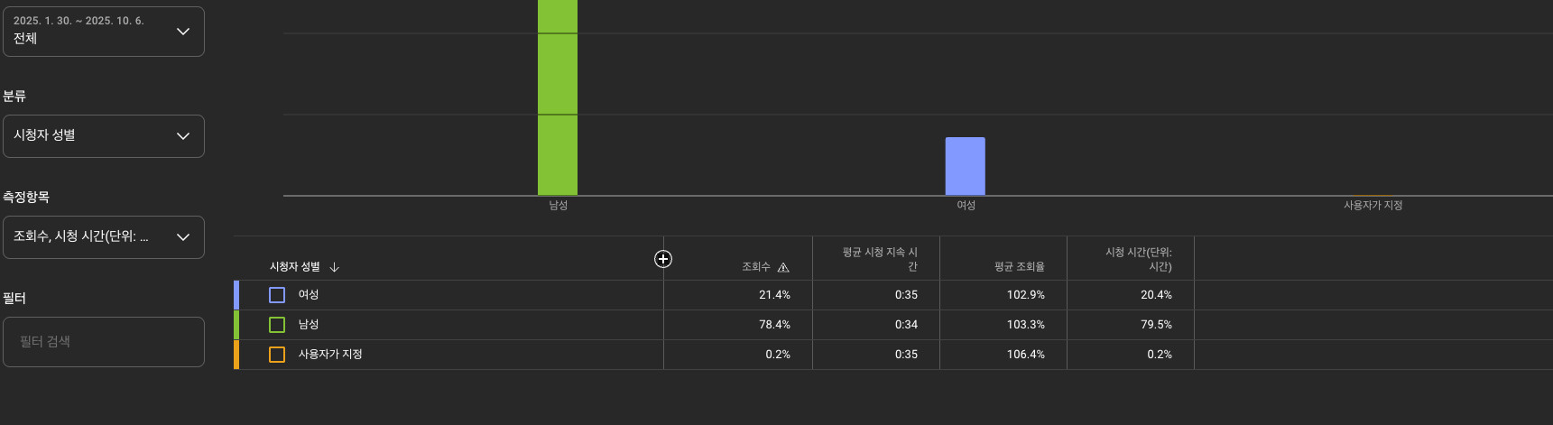The width and height of the screenshot is (1553, 425).
Task: Click the orange color stripe of 사용자가 지정 row
Action: [236, 355]
